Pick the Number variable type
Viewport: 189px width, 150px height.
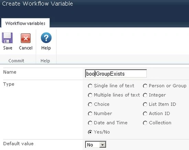click(90, 114)
